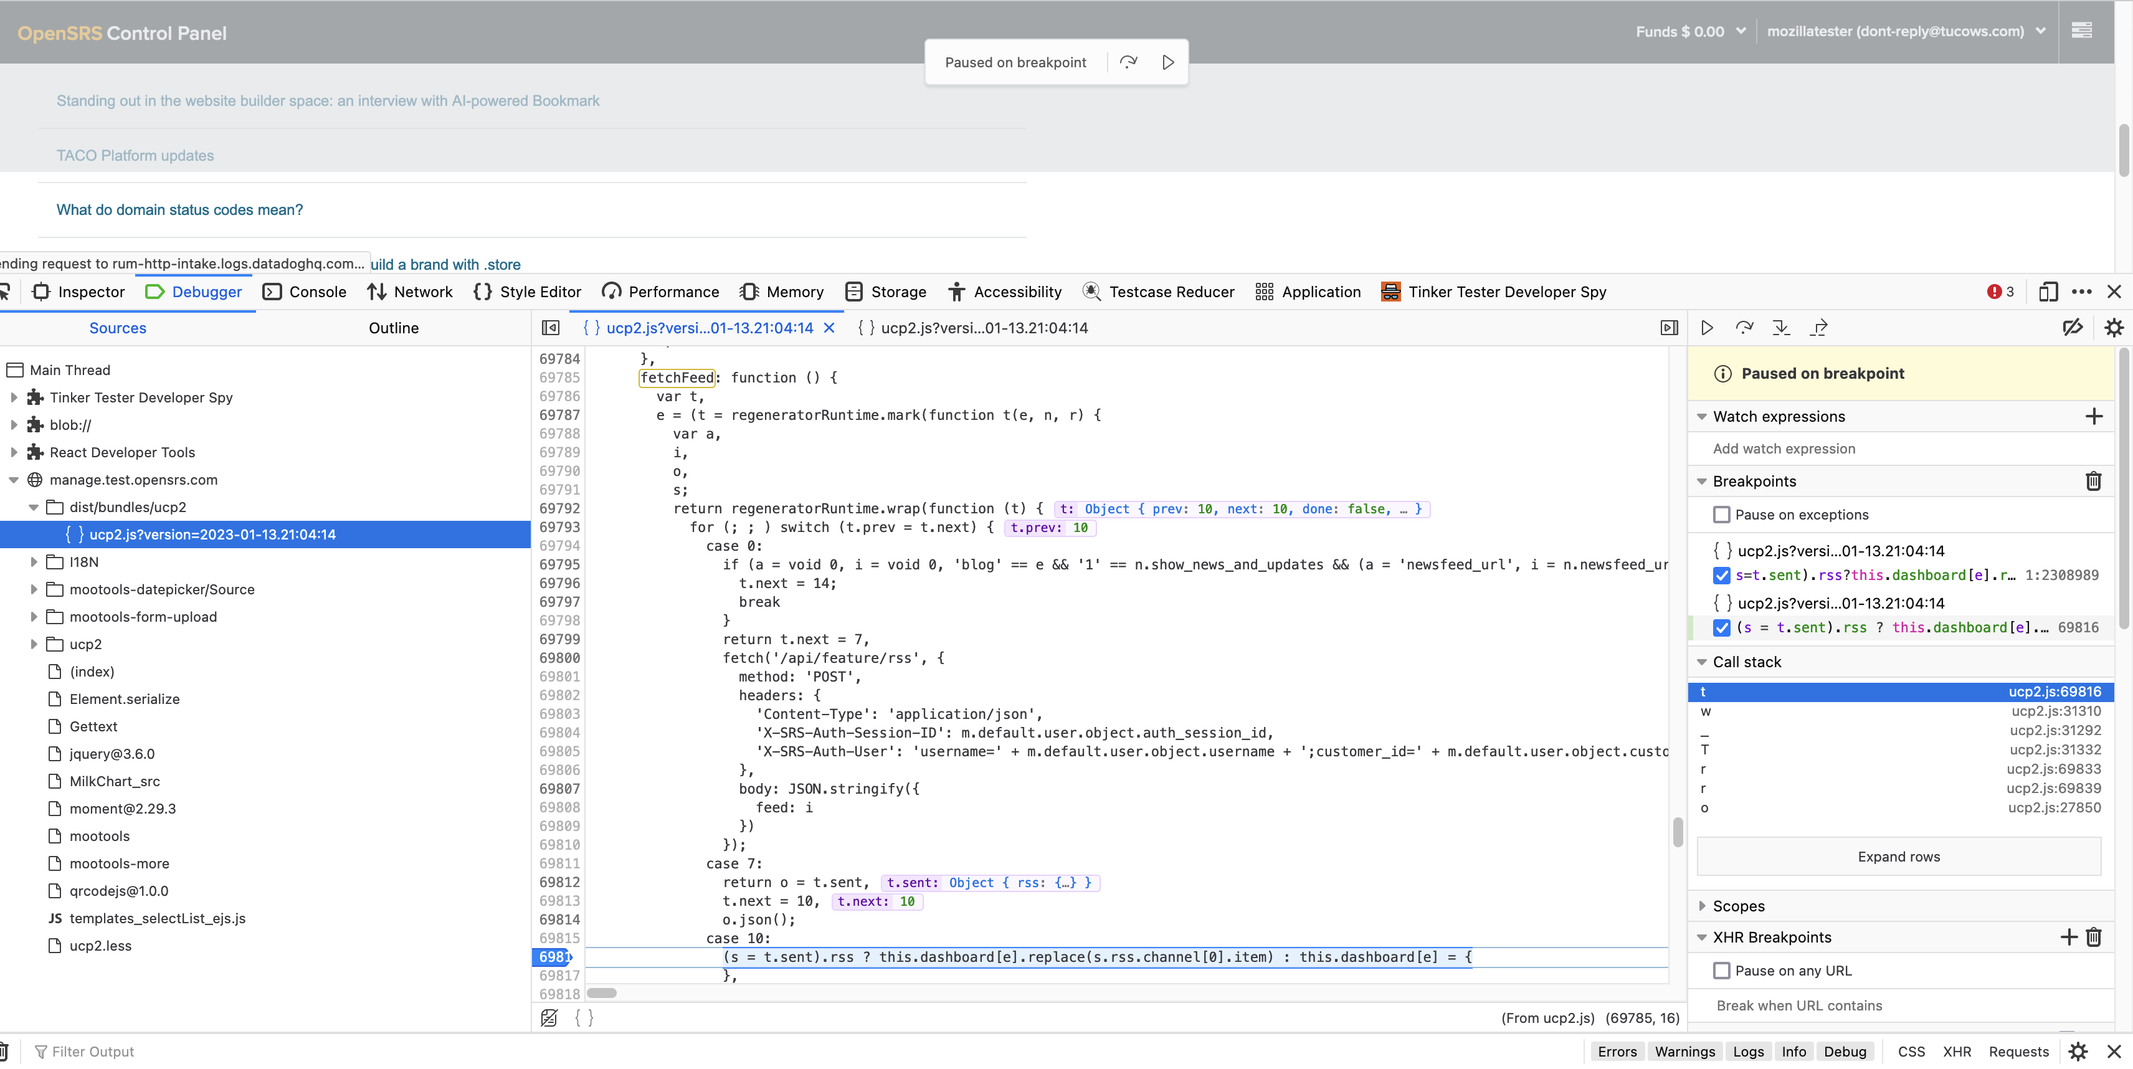Viewport: 2133px width, 1069px height.
Task: Delete all breakpoints with the trash icon
Action: pos(2094,481)
